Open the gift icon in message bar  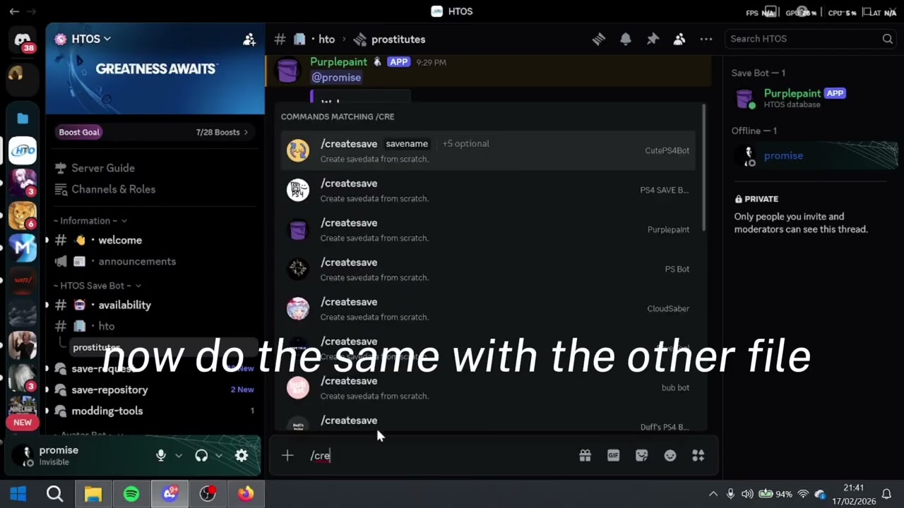click(x=585, y=456)
